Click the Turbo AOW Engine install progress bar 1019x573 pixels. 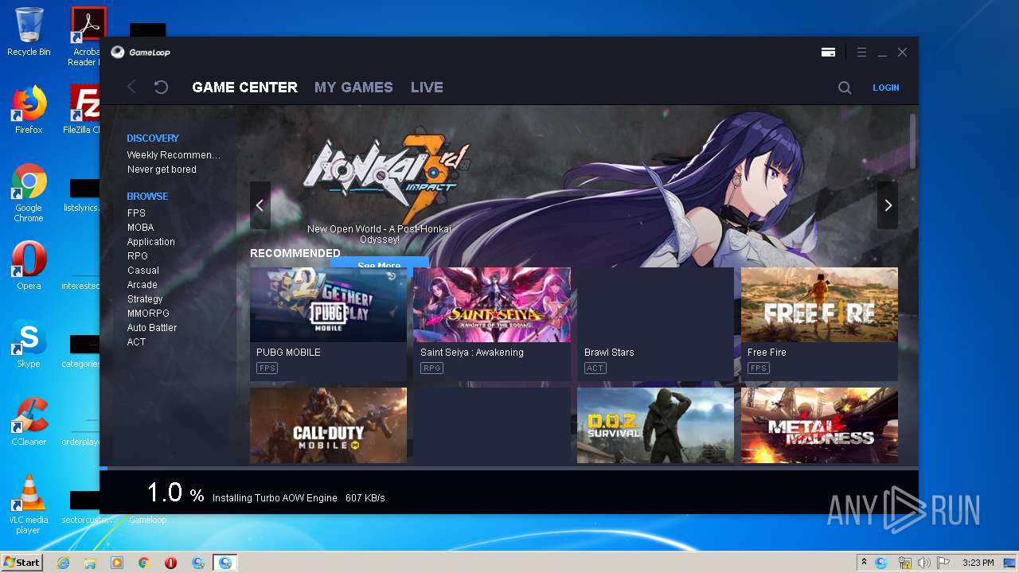(509, 468)
